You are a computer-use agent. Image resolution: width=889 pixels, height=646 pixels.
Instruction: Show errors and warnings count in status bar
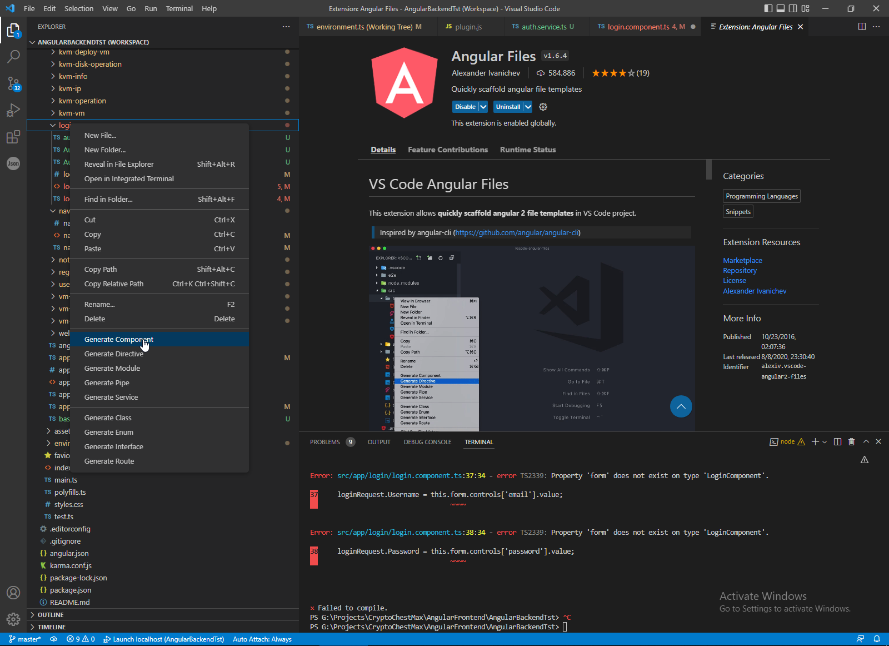(81, 639)
